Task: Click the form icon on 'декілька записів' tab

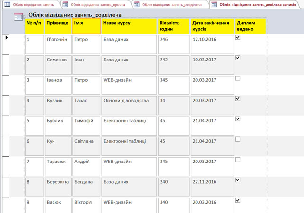Action: point(214,4)
